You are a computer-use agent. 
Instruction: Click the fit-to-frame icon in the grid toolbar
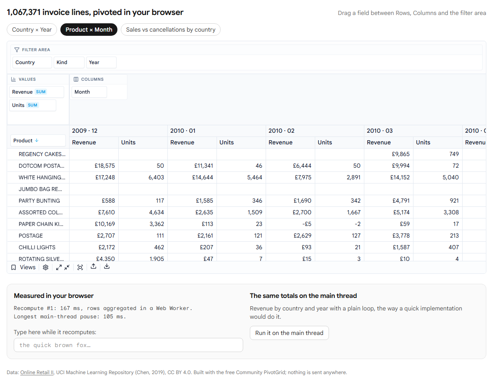80,267
